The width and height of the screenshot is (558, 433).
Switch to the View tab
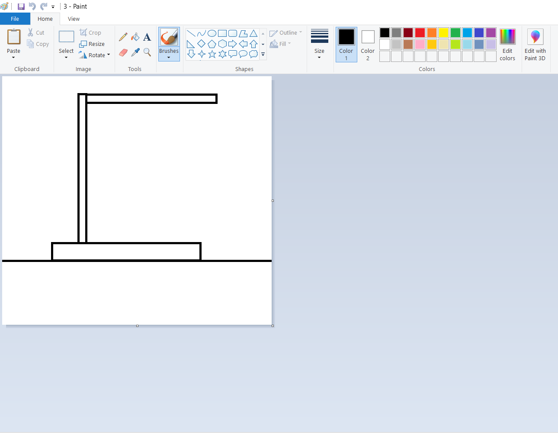pyautogui.click(x=73, y=19)
